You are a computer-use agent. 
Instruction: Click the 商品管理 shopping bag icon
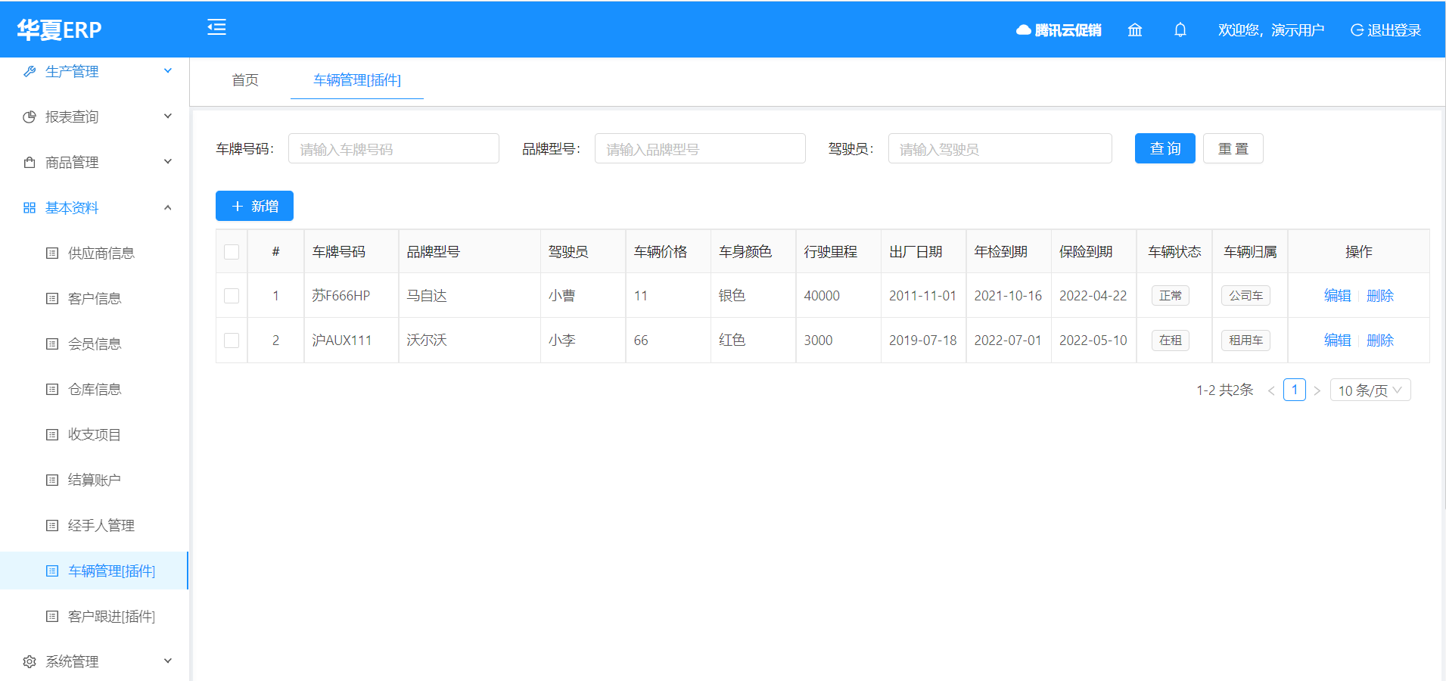coord(30,162)
